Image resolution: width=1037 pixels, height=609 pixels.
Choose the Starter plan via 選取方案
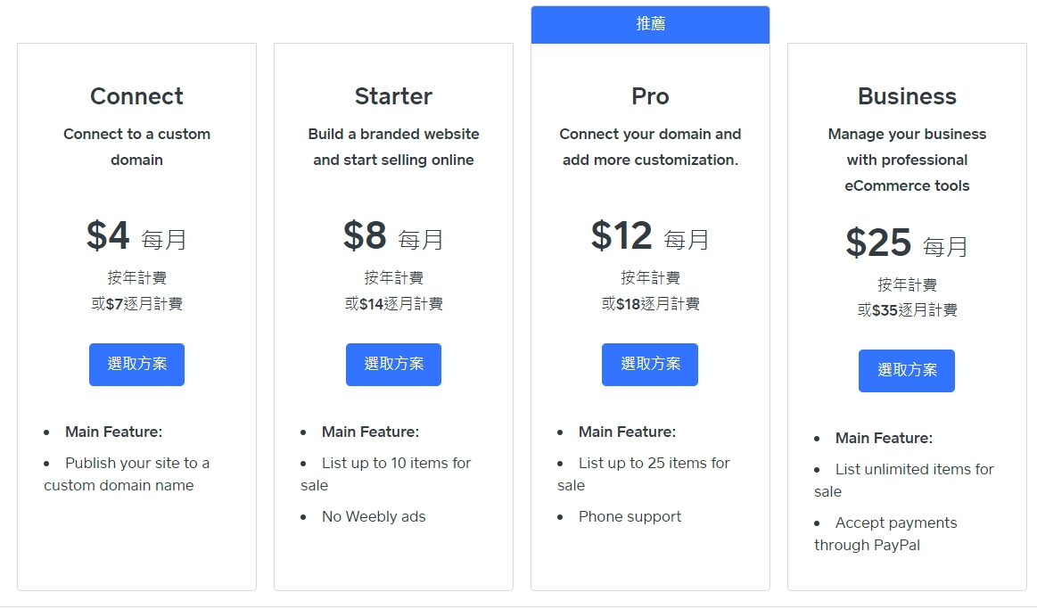coord(393,364)
